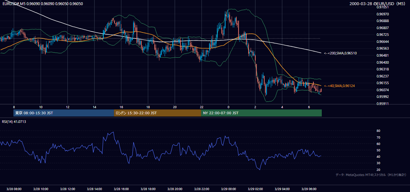Screen dimensions: 410x192
Task: Click price level 0.96563 on the price axis
Action: 383,49
